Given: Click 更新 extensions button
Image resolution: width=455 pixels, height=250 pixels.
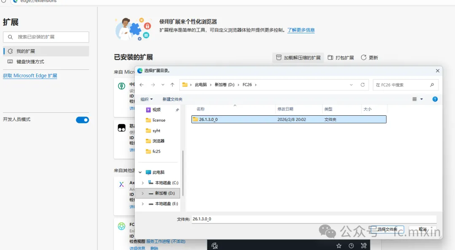Looking at the screenshot, I should pos(369,57).
